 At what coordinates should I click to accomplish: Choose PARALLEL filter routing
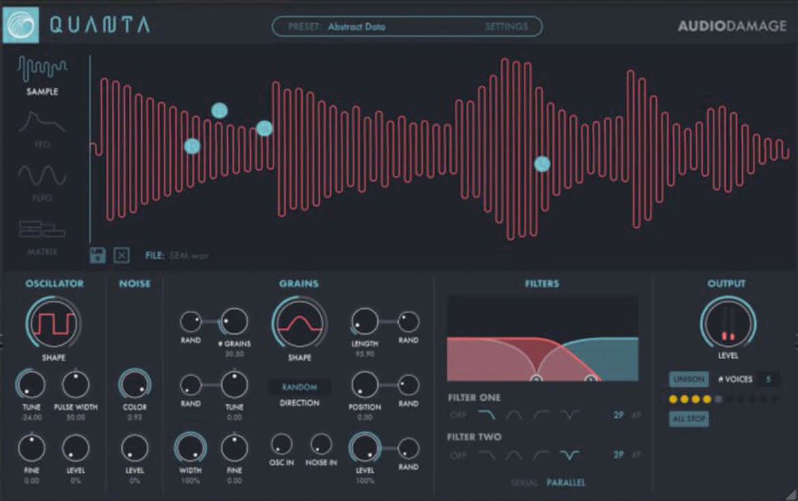tap(566, 482)
